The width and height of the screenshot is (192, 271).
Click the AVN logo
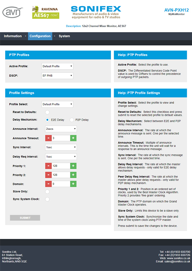click(x=13, y=12)
